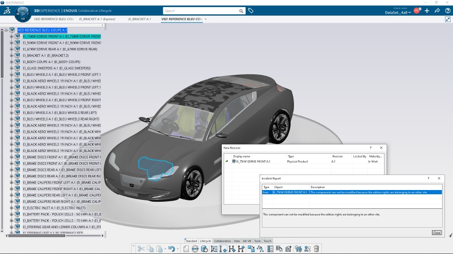Open the Help question mark icon
Image resolution: width=453 pixels, height=254 pixels.
(447, 11)
